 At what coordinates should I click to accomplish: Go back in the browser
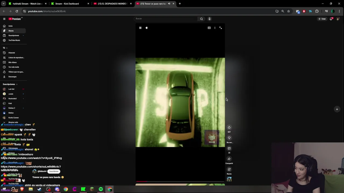4,11
